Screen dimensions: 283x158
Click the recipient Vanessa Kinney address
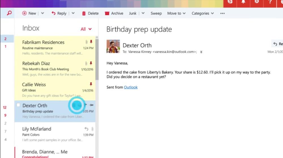[162, 52]
